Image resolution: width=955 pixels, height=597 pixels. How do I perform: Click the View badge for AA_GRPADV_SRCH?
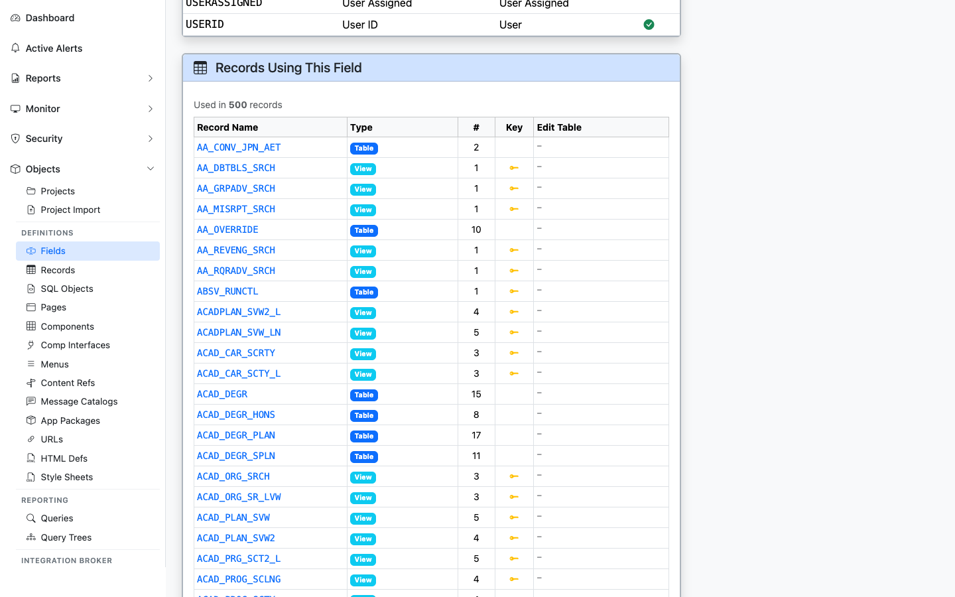coord(363,190)
